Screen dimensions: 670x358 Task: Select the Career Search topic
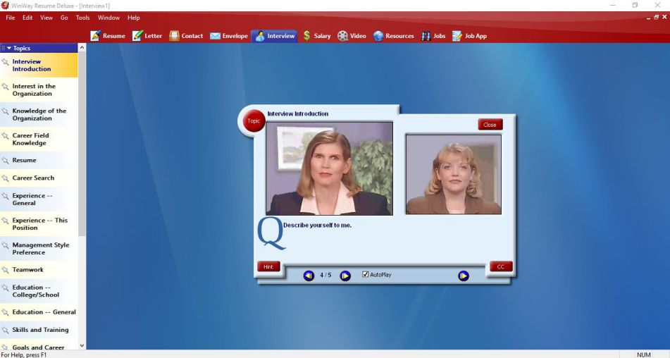tap(39, 178)
